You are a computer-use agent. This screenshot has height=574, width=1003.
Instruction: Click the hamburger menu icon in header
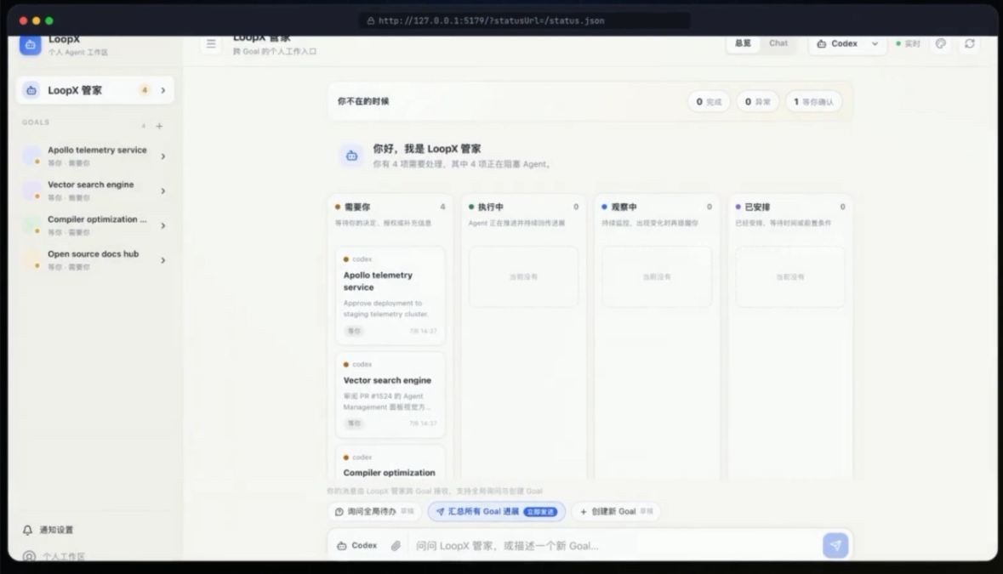[x=210, y=44]
